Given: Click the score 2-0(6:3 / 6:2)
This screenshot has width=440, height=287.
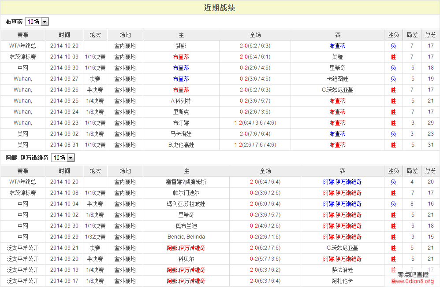Looking at the screenshot, I should (x=265, y=270).
